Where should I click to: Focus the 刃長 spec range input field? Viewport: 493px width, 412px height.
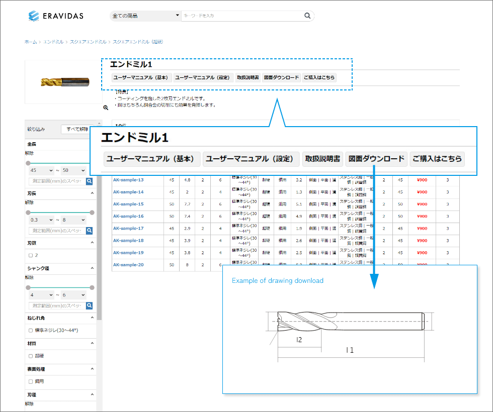[57, 231]
